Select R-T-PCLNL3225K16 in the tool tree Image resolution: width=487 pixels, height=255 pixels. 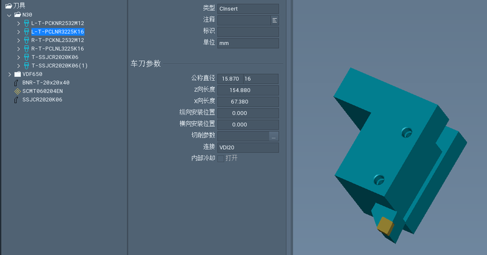tap(57, 49)
